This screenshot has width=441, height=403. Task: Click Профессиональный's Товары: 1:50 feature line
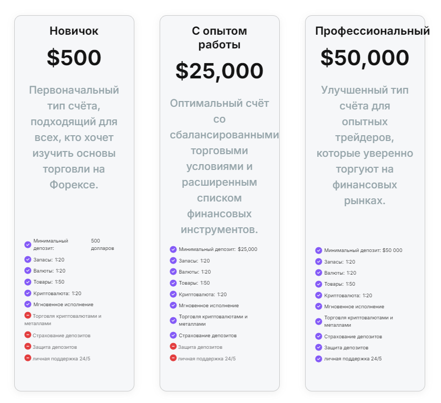click(340, 284)
